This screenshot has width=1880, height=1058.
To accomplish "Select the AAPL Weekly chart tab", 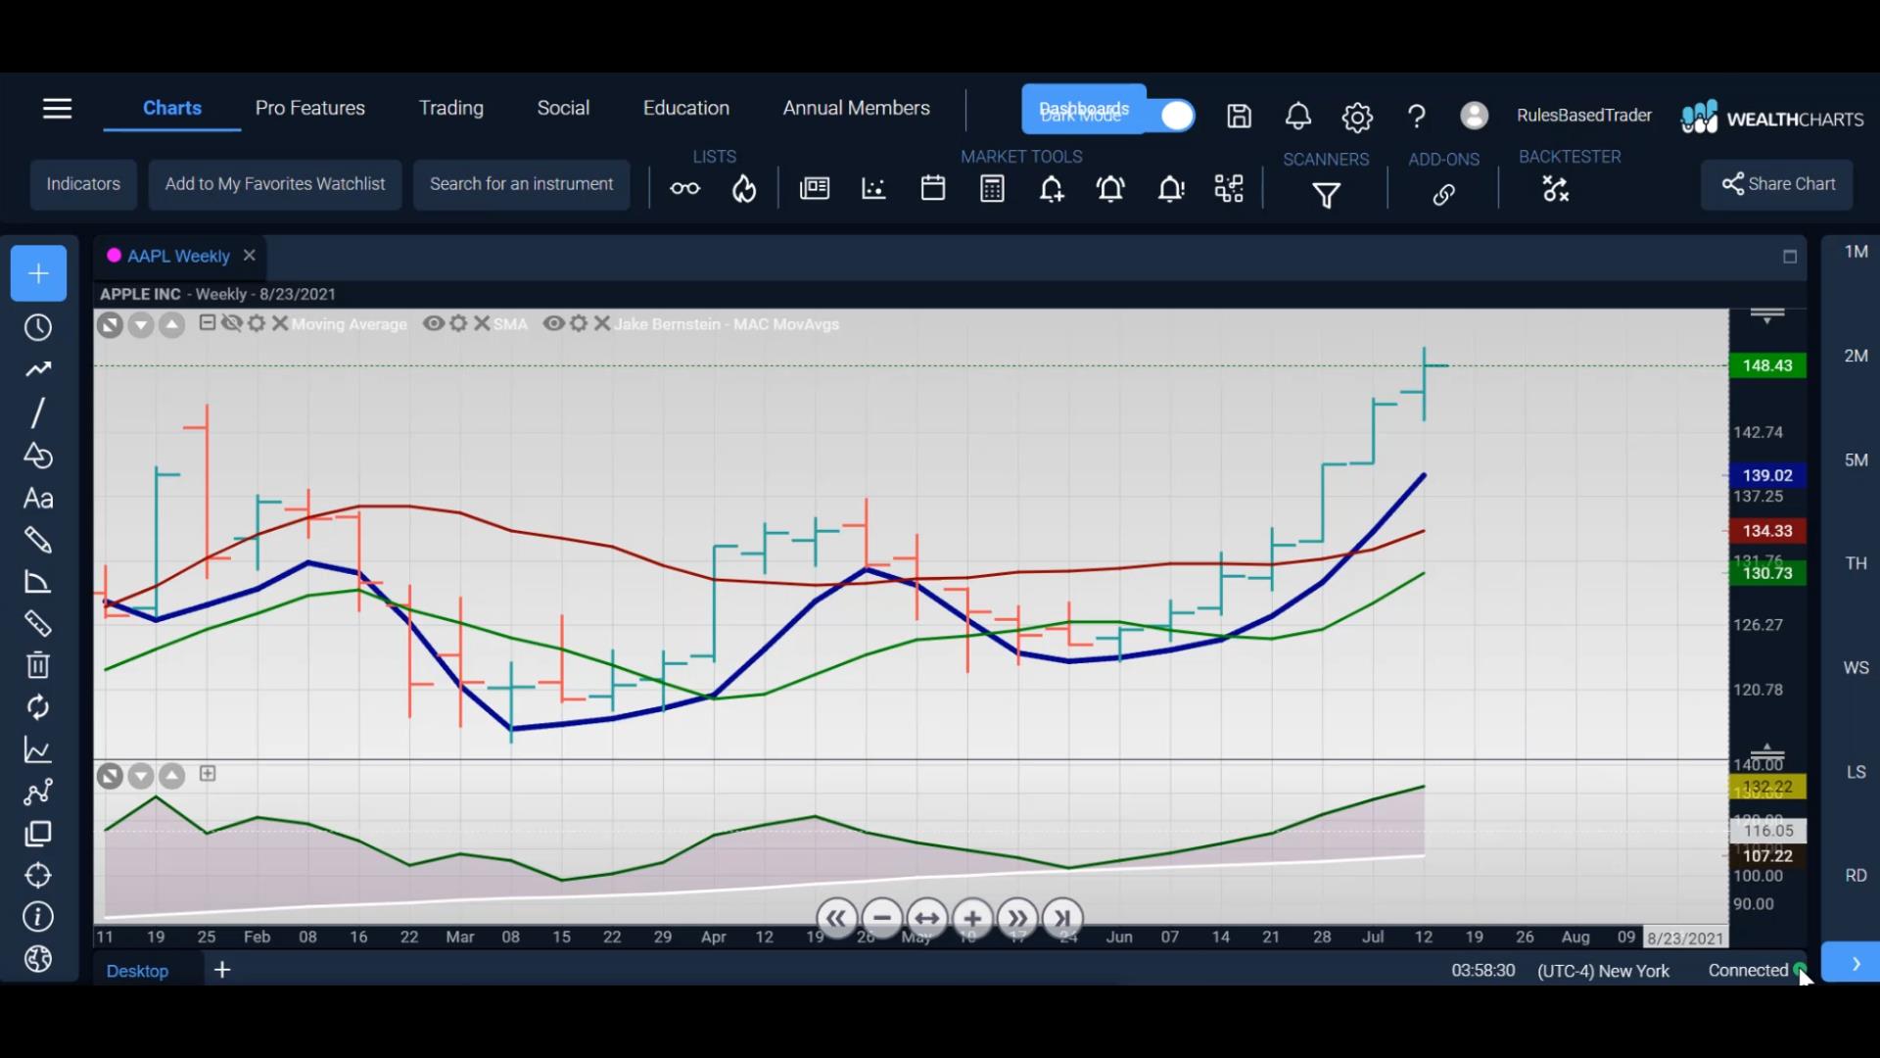I will pos(178,256).
